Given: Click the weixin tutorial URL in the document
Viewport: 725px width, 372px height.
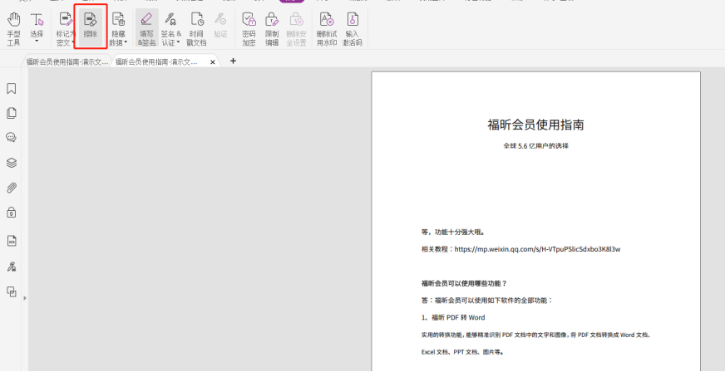Looking at the screenshot, I should pyautogui.click(x=537, y=249).
